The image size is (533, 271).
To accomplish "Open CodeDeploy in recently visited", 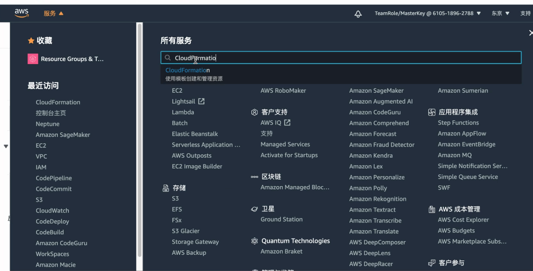I will click(52, 221).
